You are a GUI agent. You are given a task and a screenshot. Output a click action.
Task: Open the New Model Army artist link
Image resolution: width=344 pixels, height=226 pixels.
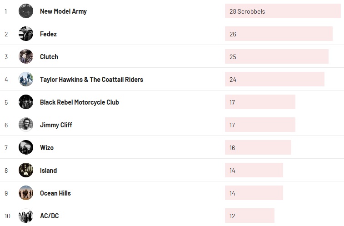coord(63,11)
